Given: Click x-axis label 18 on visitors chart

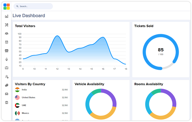Looking at the screenshot, I should pyautogui.click(x=126, y=69).
